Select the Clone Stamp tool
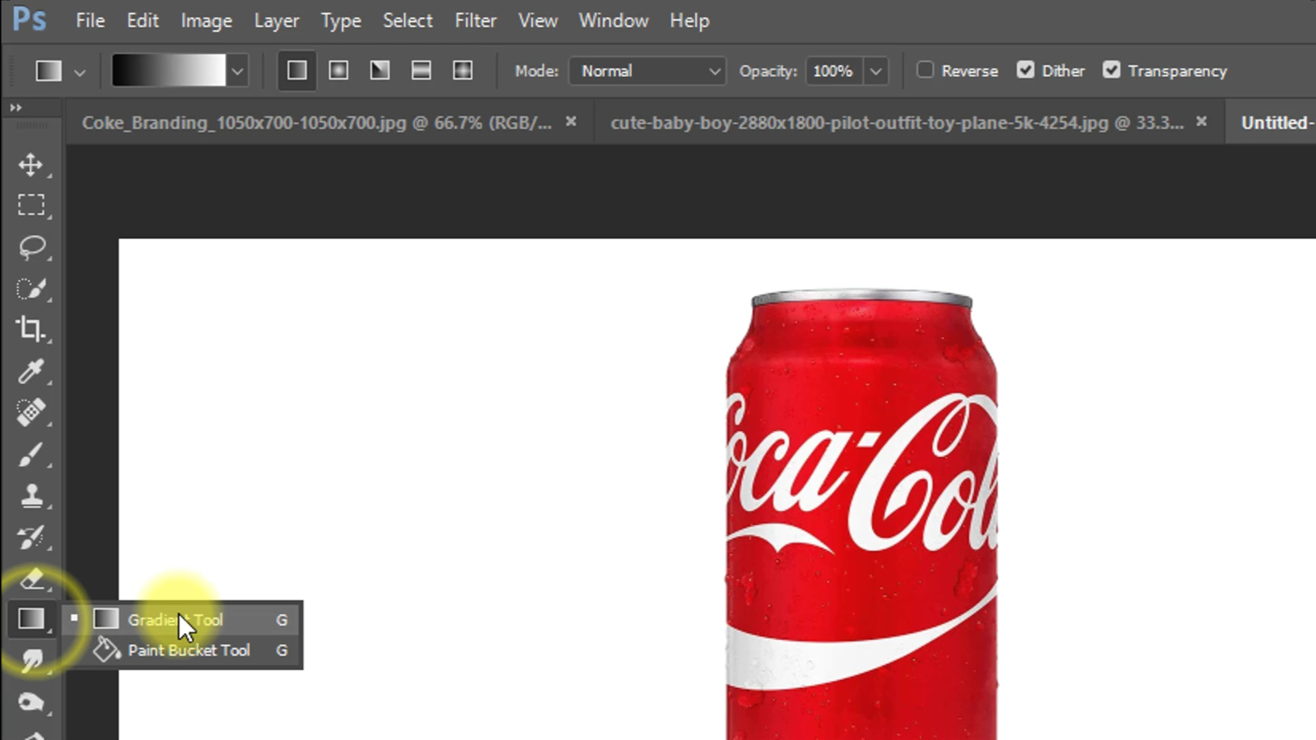This screenshot has height=740, width=1316. 30,496
